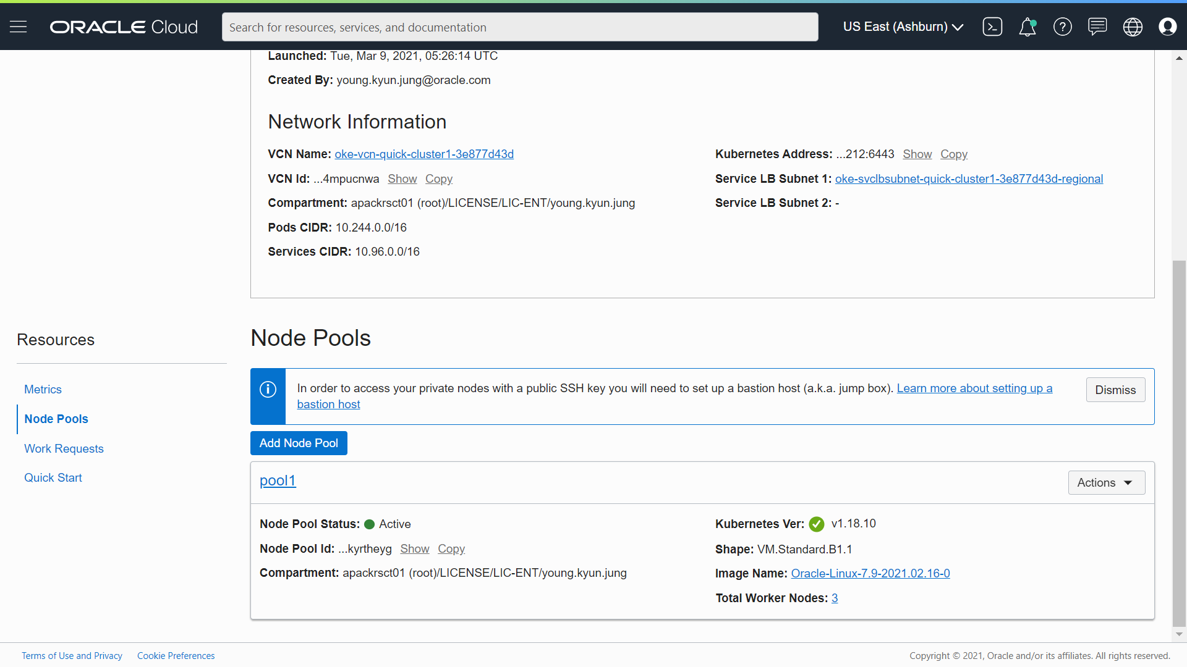Show the full VCN Id
Screen dimensions: 1187x667
(x=402, y=178)
